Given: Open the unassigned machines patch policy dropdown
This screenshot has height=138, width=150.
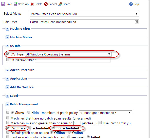Looking at the screenshot, I should tap(105, 113).
